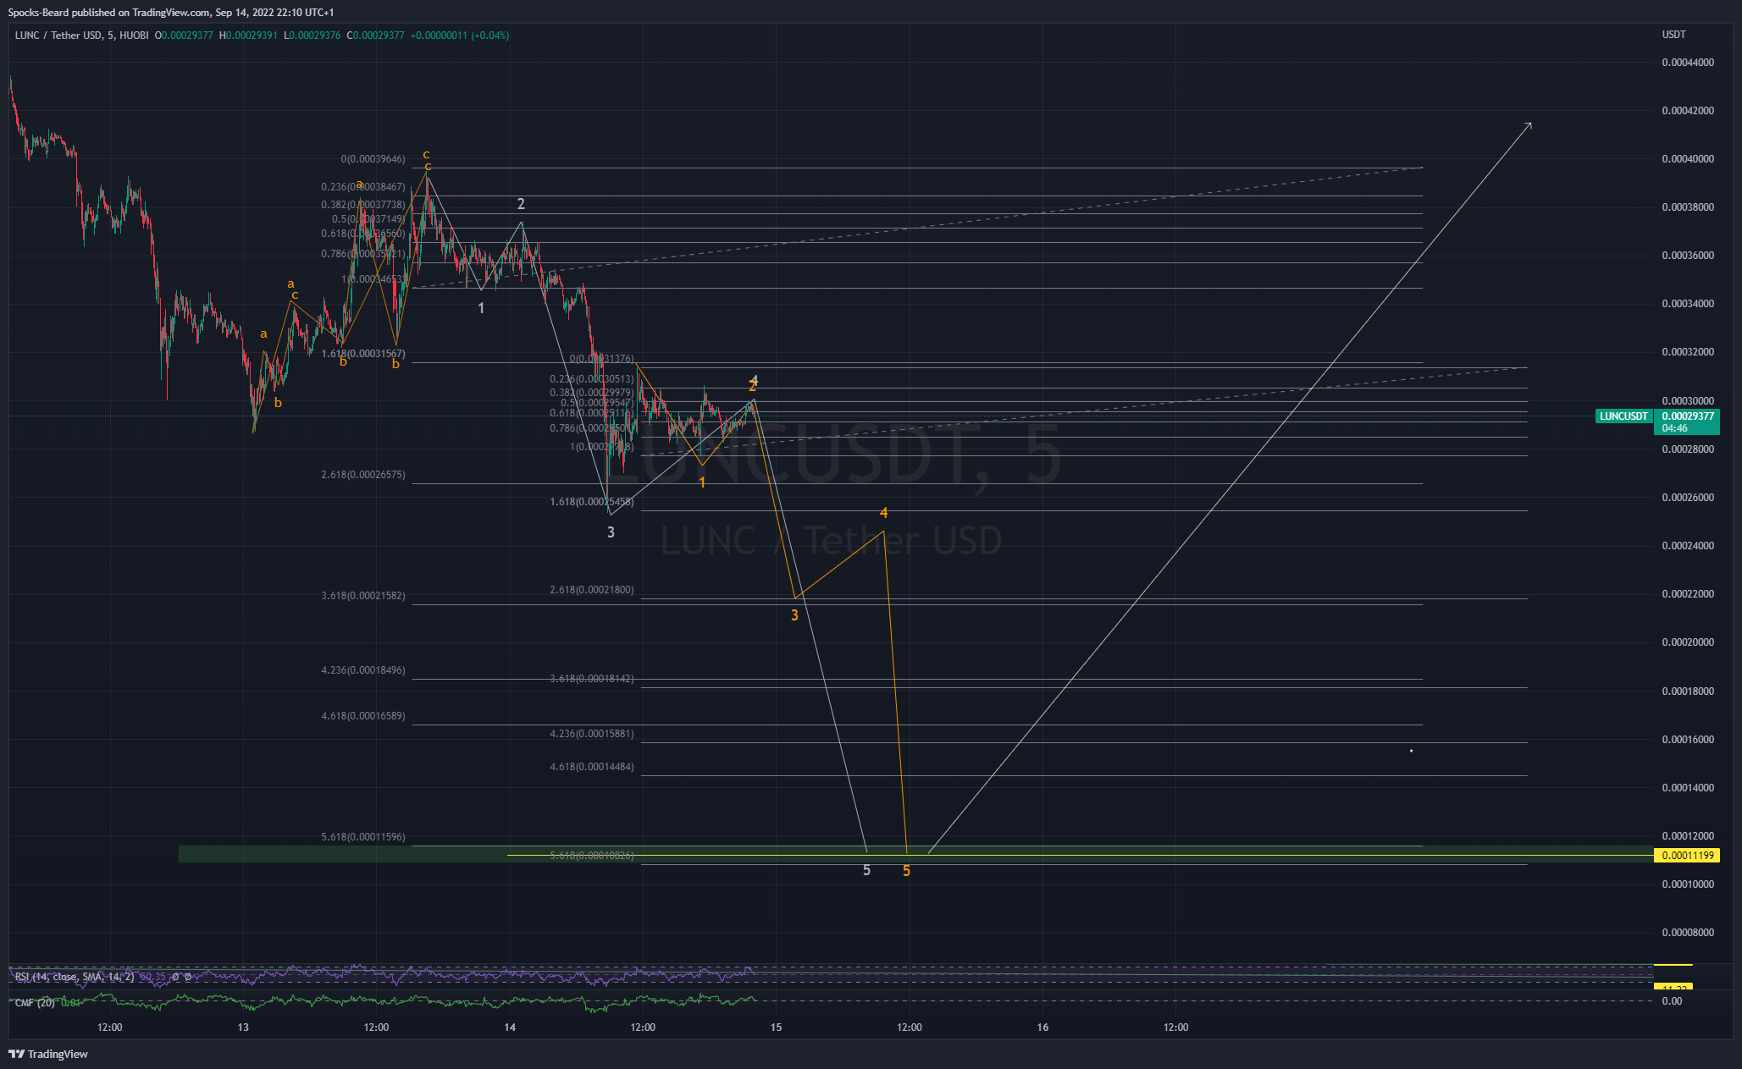Click the change value +0.00000011 (+0.04%)
Image resolution: width=1742 pixels, height=1069 pixels.
(x=460, y=36)
